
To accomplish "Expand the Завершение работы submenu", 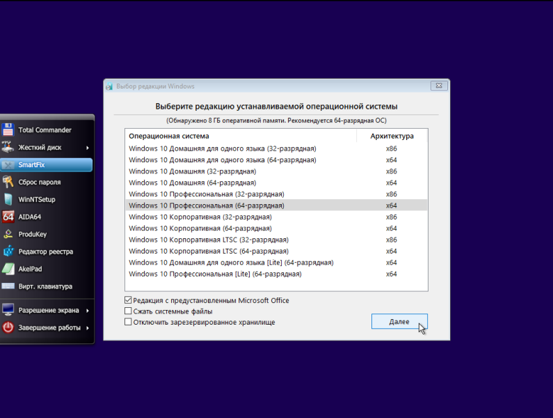I will (x=87, y=328).
